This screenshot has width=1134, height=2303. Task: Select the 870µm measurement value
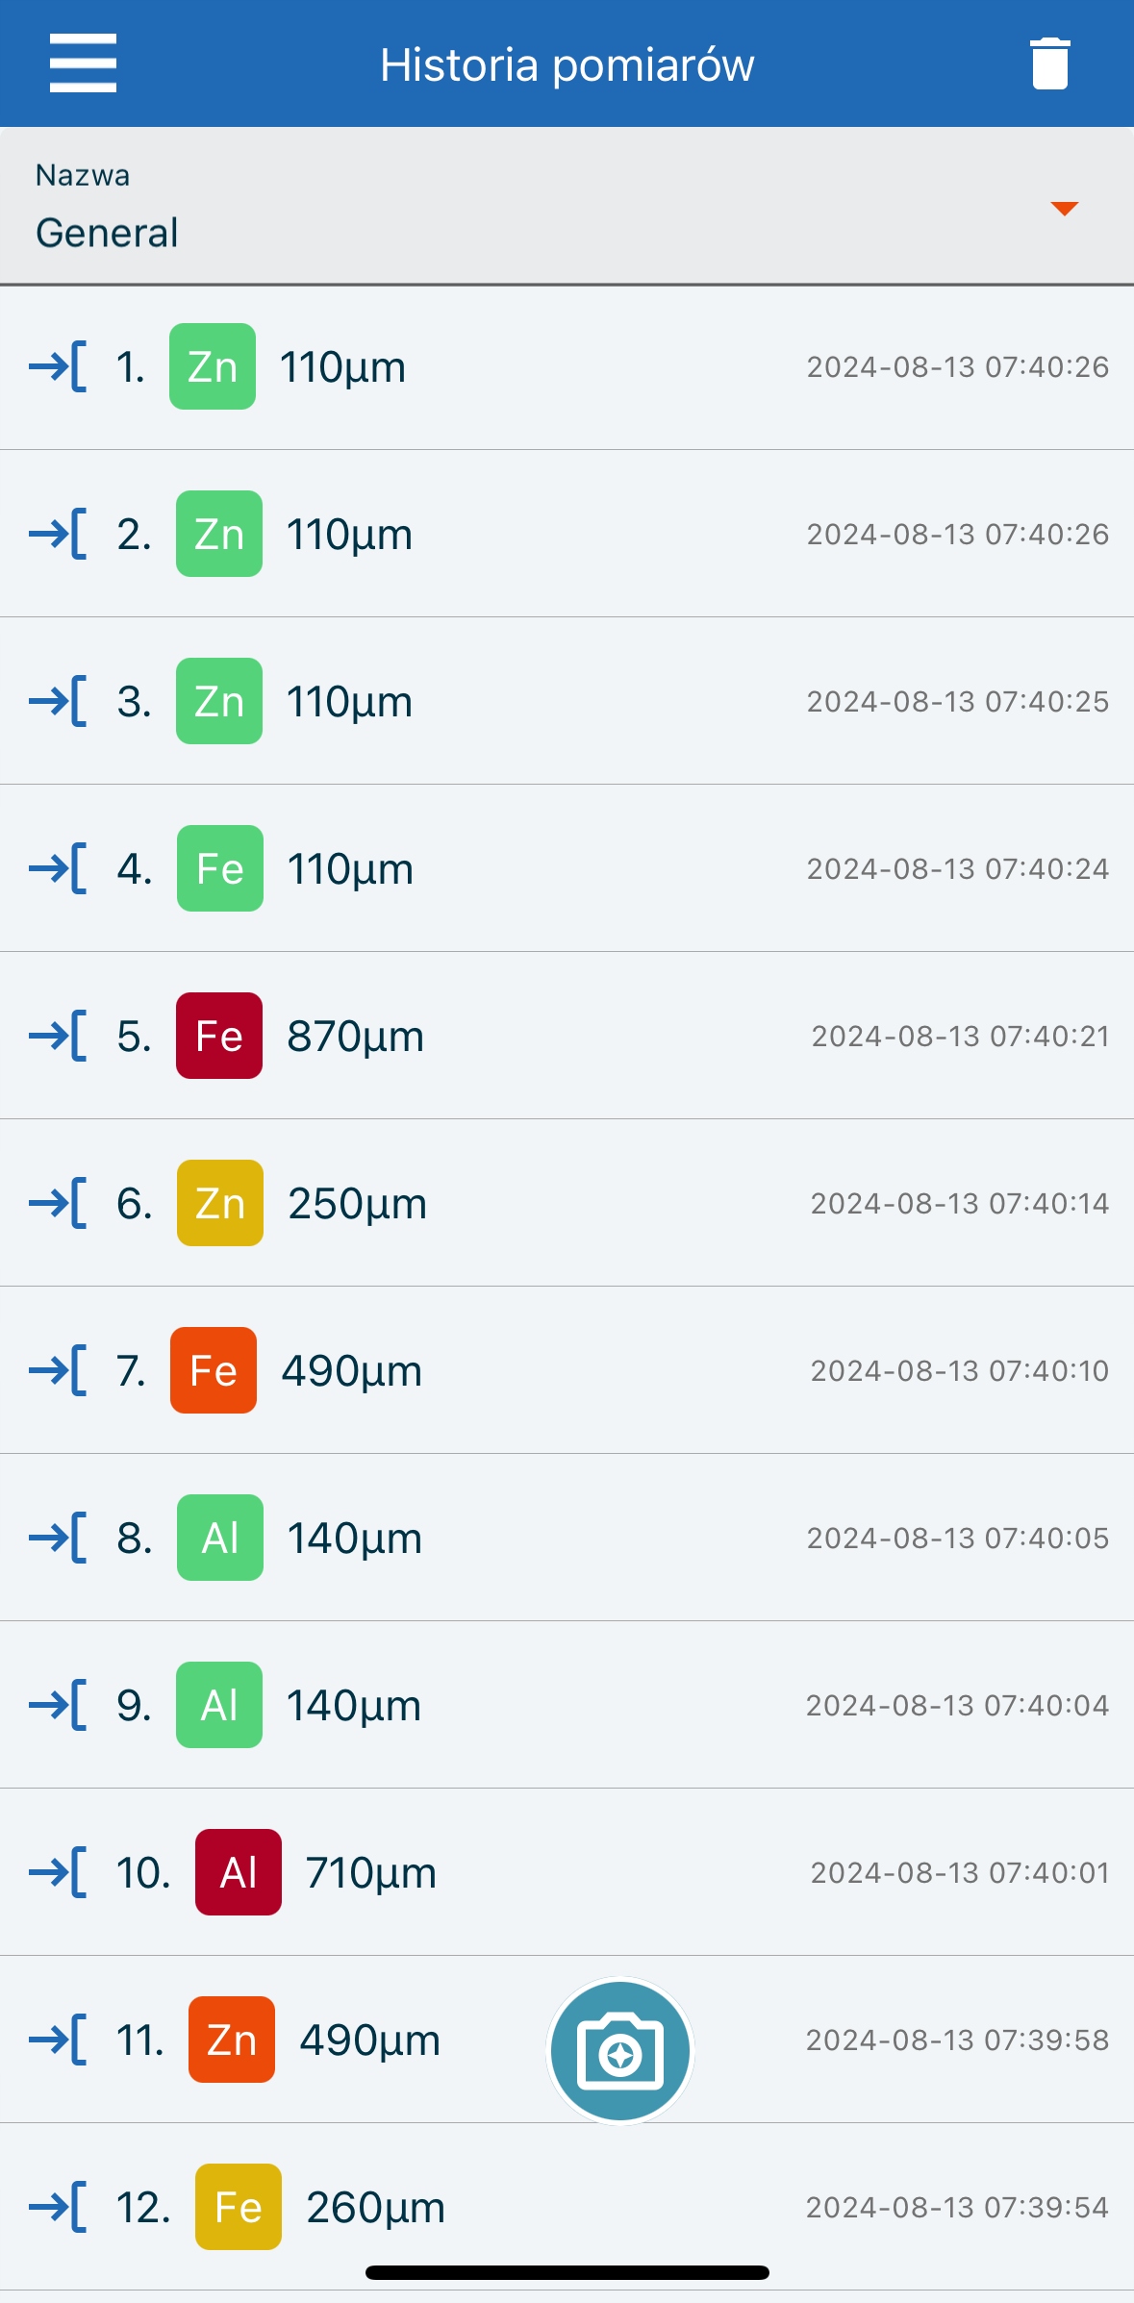coord(356,1037)
